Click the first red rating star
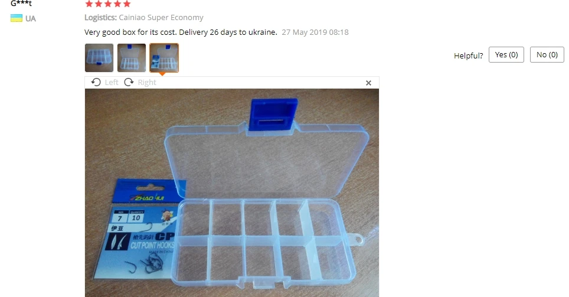 pyautogui.click(x=89, y=4)
